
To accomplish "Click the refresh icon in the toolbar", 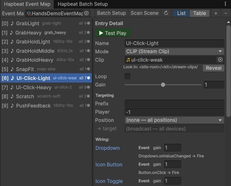I will point(166,13).
